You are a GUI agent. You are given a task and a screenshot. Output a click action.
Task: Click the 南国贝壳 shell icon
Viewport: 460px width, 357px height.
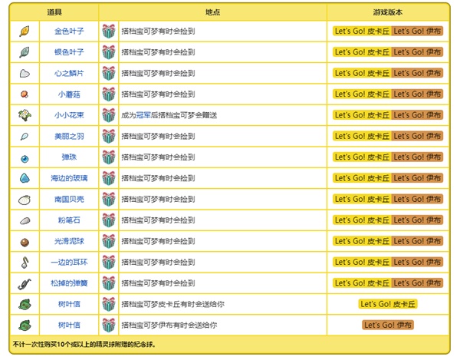(x=25, y=200)
